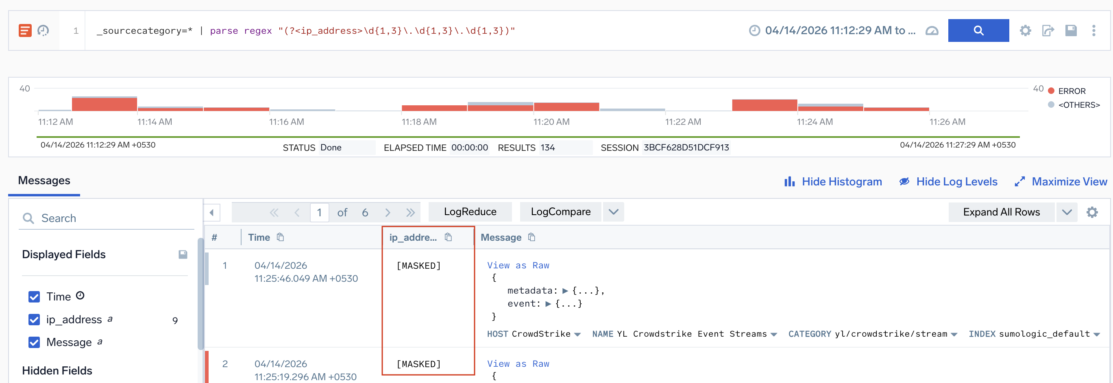Go to the next results page

[x=388, y=213]
